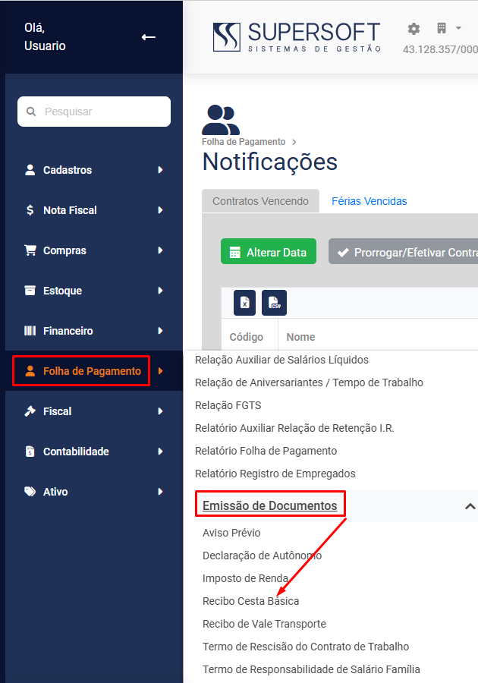Select Termo de Rescisão do Contrato de Trabalho
The image size is (478, 683).
click(x=306, y=647)
